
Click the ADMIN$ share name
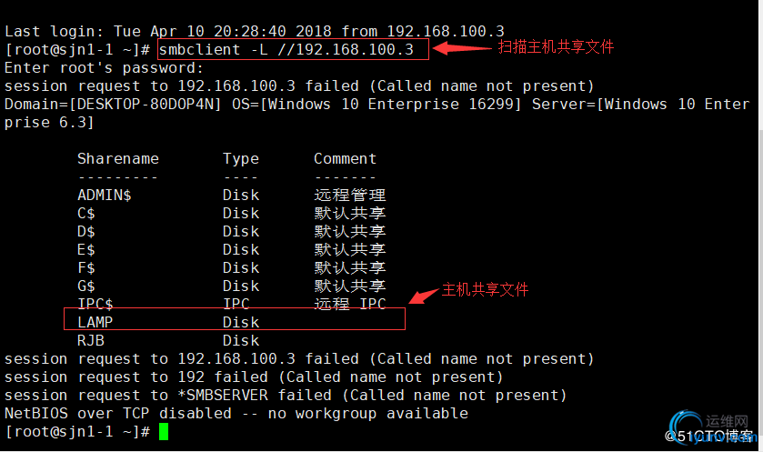pos(105,196)
